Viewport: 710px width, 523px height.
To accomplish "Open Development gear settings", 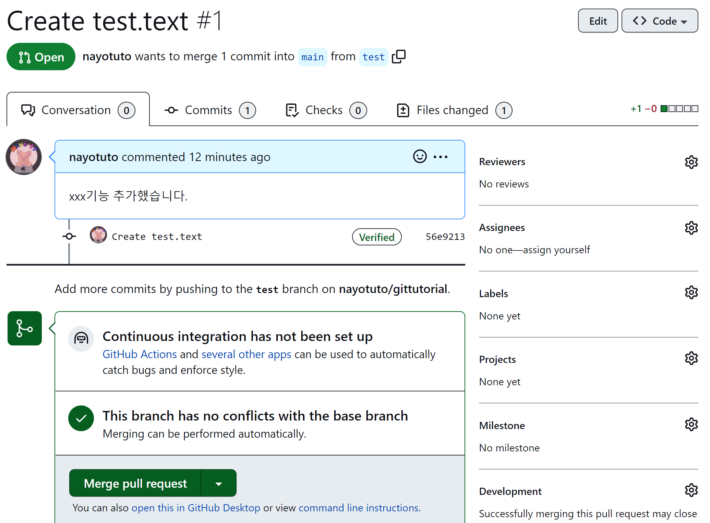I will coord(691,490).
